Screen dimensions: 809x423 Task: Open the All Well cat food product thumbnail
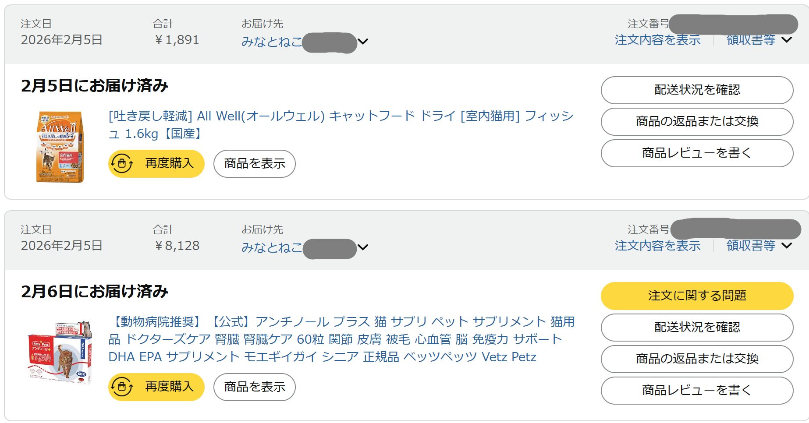coord(60,147)
